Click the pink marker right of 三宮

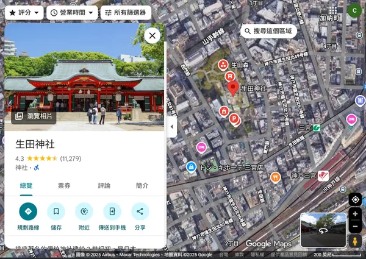pyautogui.click(x=351, y=119)
